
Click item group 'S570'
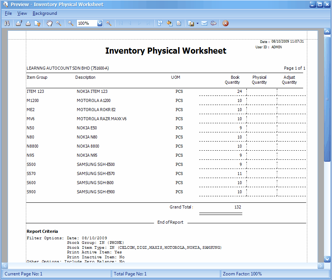coord(31,173)
